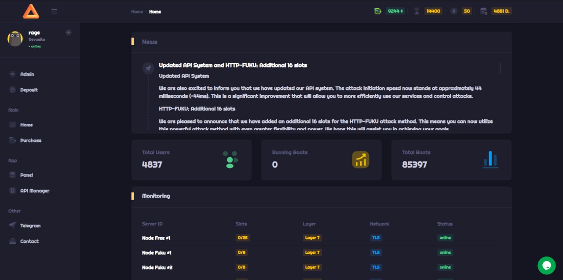Click the calendar icon near 4881 D.

tap(484, 11)
